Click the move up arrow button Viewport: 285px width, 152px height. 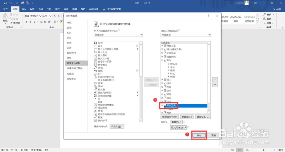pos(215,80)
